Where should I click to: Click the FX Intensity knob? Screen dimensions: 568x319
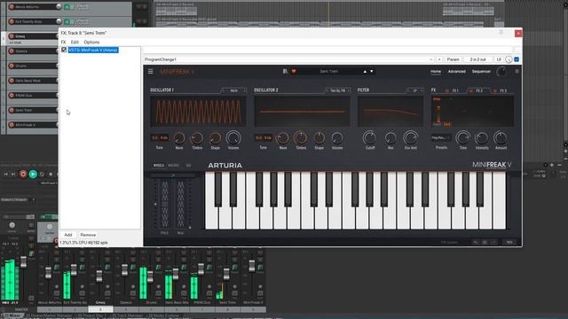481,138
